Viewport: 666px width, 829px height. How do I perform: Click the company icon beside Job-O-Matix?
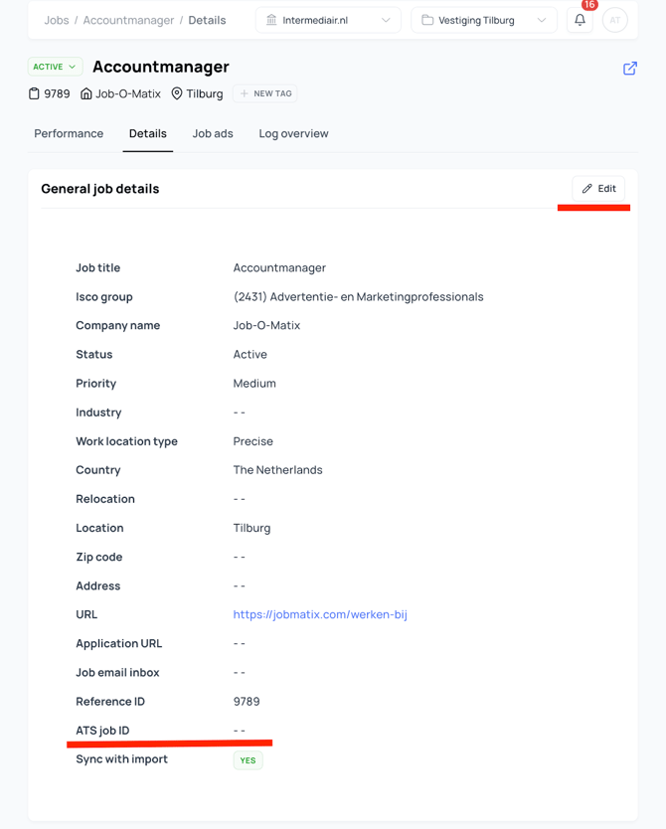point(86,93)
